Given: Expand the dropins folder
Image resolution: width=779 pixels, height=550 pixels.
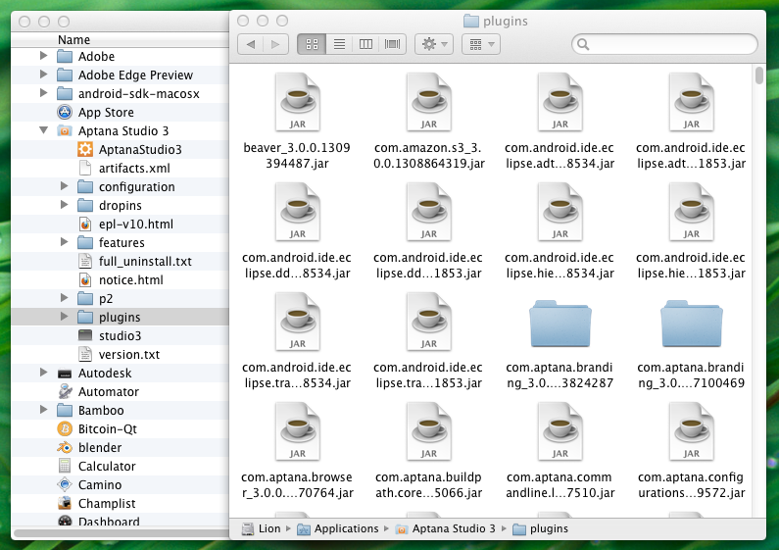Looking at the screenshot, I should click(64, 205).
